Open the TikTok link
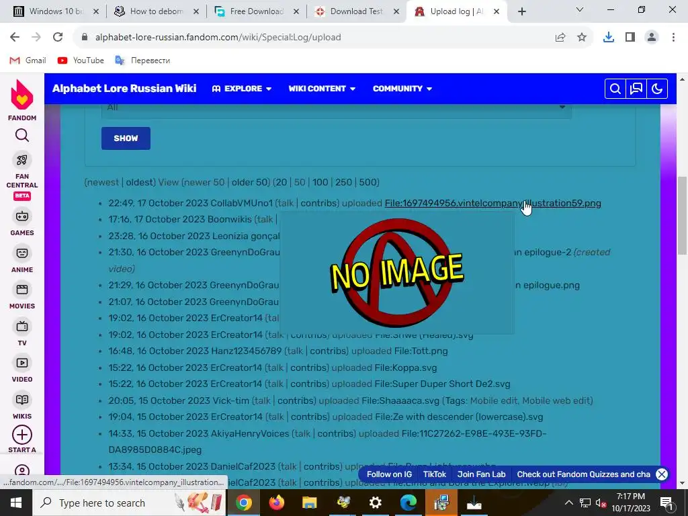 click(x=435, y=474)
